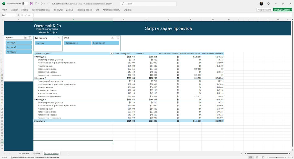Confirm formula entry with the checkmark icon
The height and width of the screenshot is (159, 294).
[25, 15]
